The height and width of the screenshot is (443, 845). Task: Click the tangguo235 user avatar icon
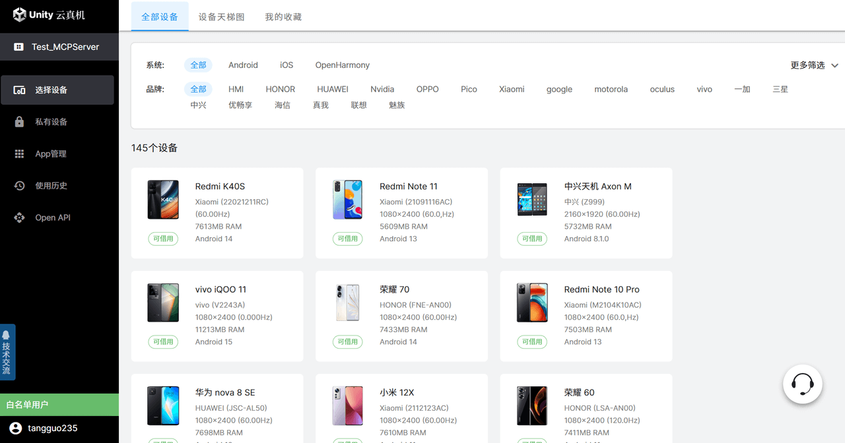coord(15,428)
